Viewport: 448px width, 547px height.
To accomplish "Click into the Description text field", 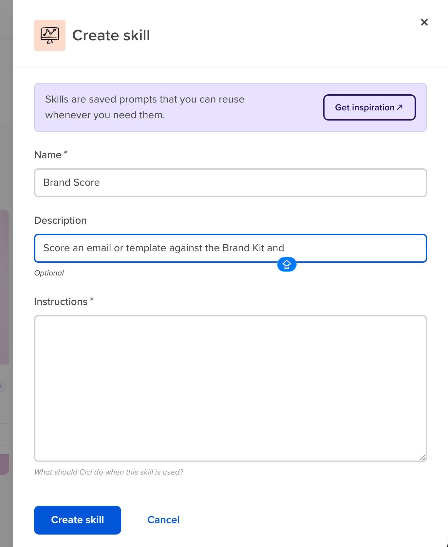I will pyautogui.click(x=231, y=248).
